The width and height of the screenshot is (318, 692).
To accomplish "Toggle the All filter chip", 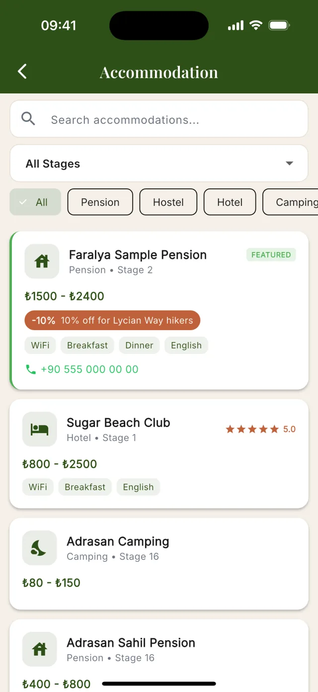I will click(x=35, y=202).
